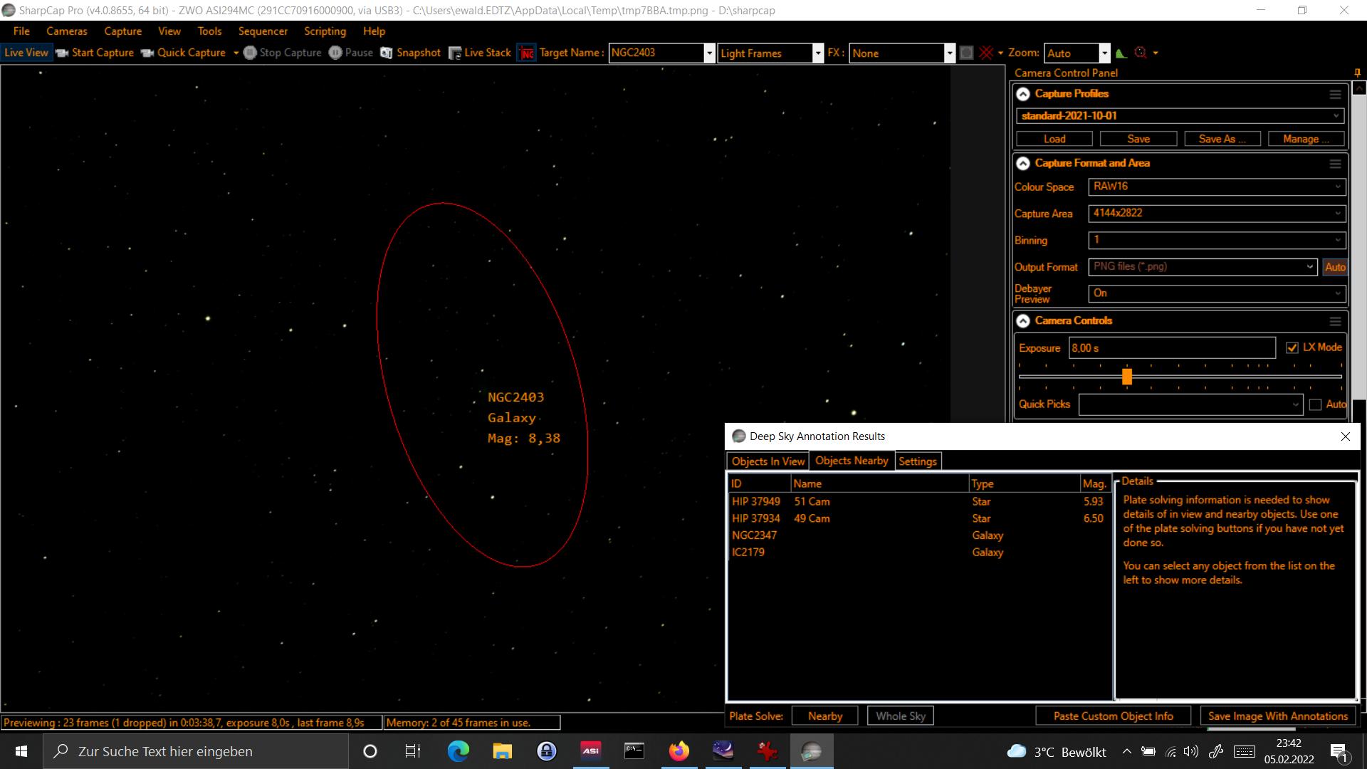This screenshot has height=769, width=1367.
Task: Toggle Live View mode
Action: [26, 53]
